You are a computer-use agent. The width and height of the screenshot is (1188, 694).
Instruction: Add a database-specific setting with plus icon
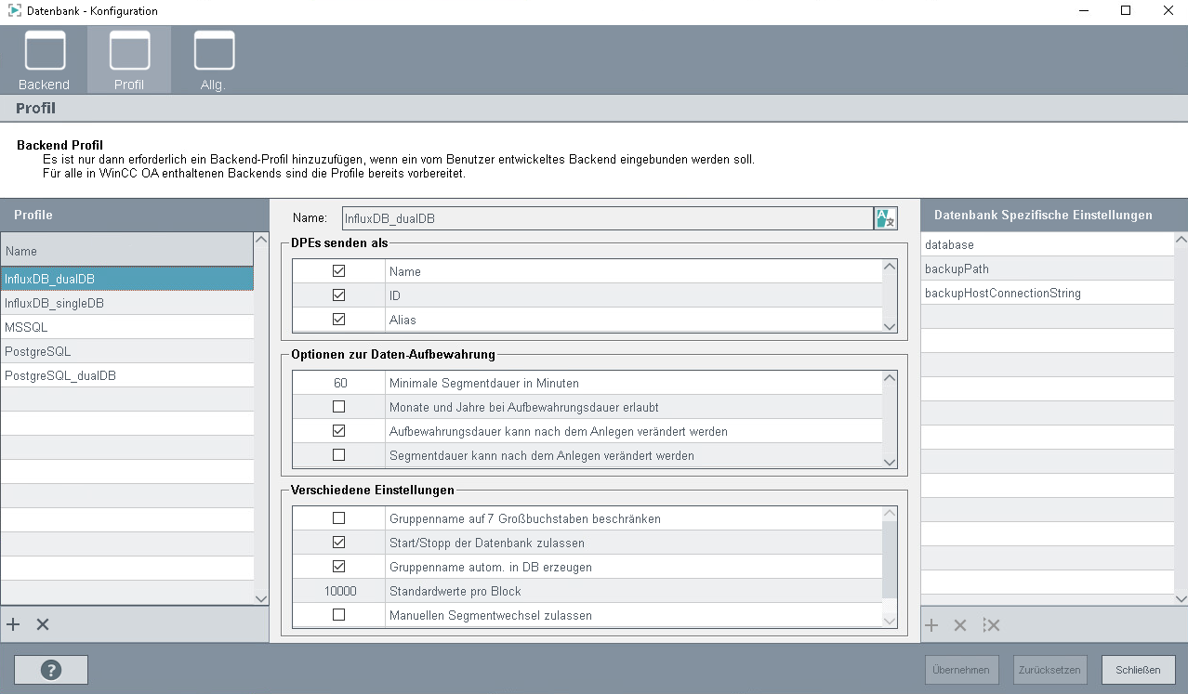pos(931,625)
